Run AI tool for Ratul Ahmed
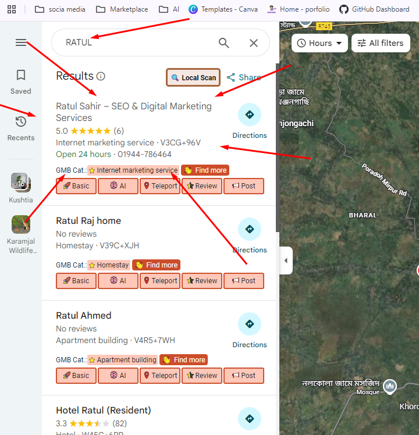419x435 pixels. point(118,376)
